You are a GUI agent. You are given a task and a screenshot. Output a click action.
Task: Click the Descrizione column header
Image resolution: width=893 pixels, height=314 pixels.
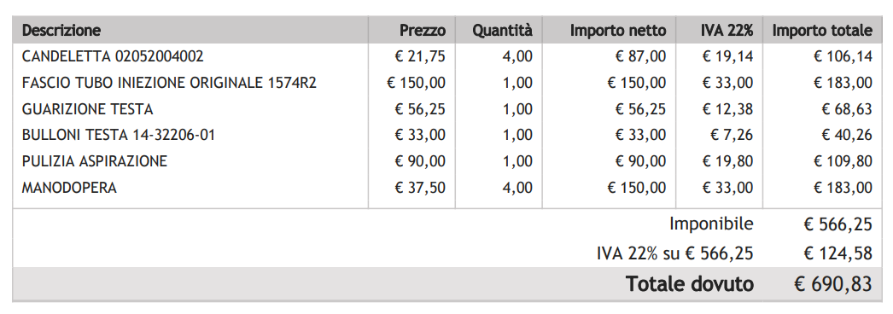click(x=61, y=30)
